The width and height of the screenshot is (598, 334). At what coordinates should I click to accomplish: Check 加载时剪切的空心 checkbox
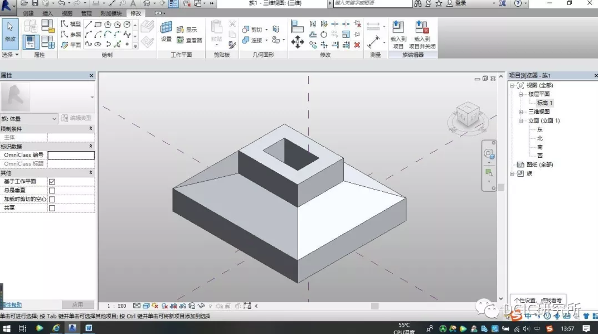[x=52, y=199]
